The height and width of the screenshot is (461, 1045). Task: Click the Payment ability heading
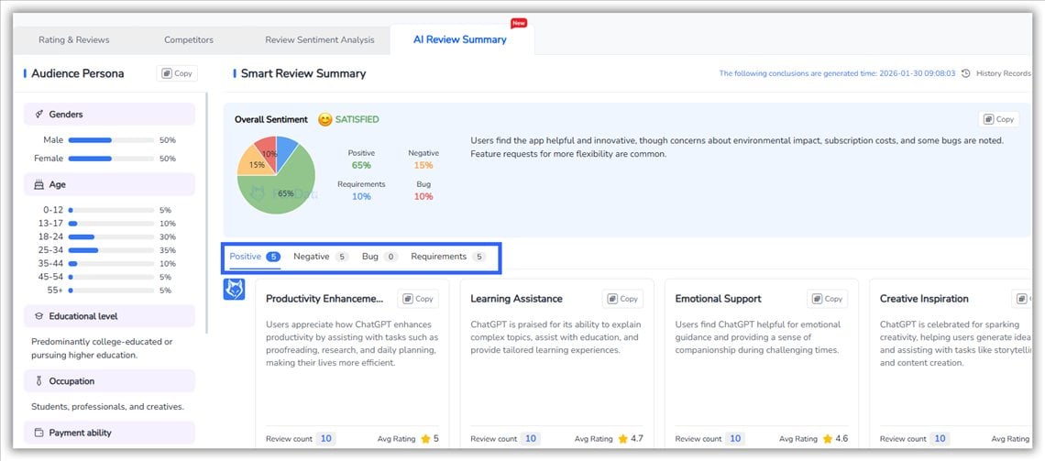tap(80, 433)
